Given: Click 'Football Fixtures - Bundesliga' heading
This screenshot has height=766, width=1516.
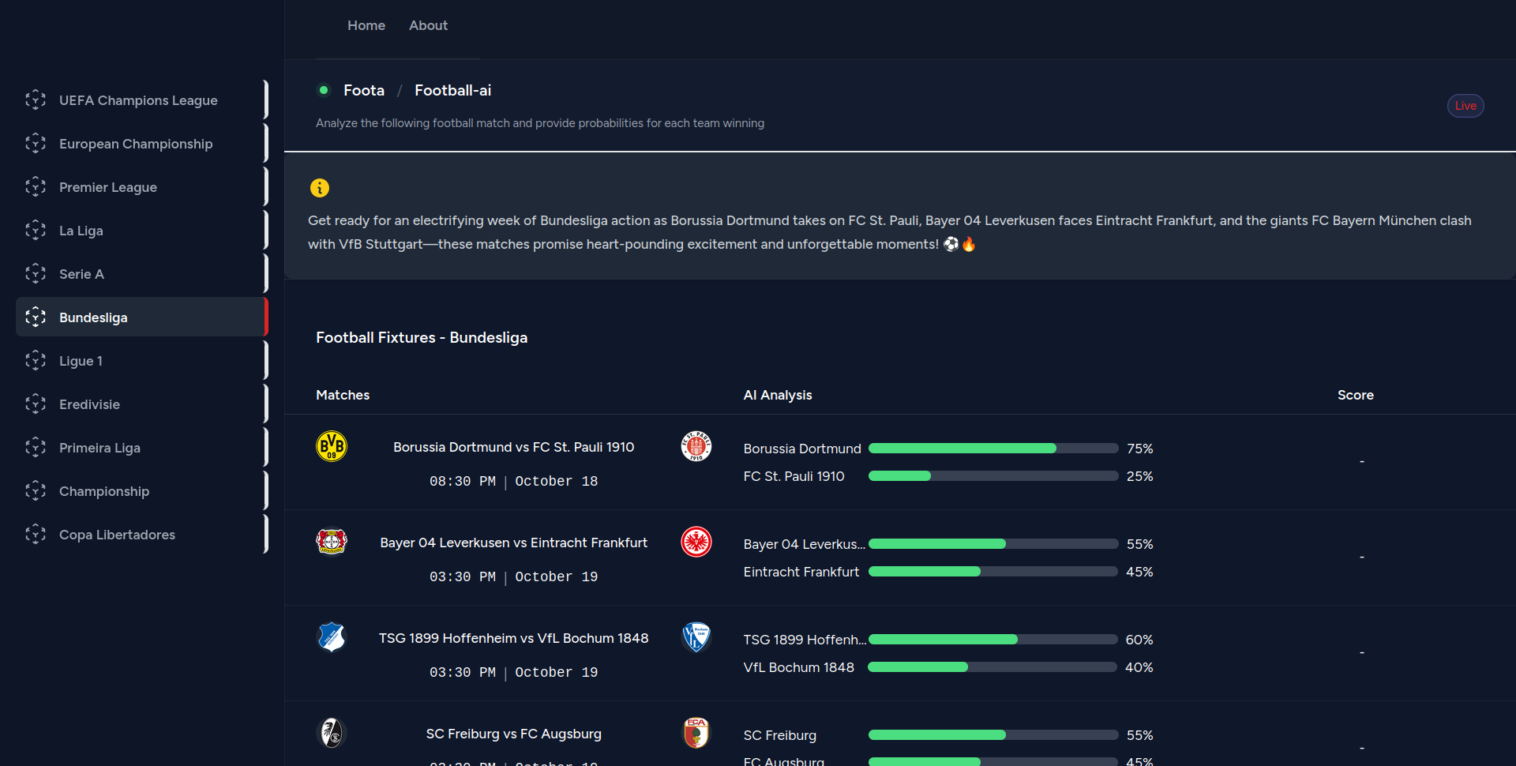Looking at the screenshot, I should [x=422, y=337].
